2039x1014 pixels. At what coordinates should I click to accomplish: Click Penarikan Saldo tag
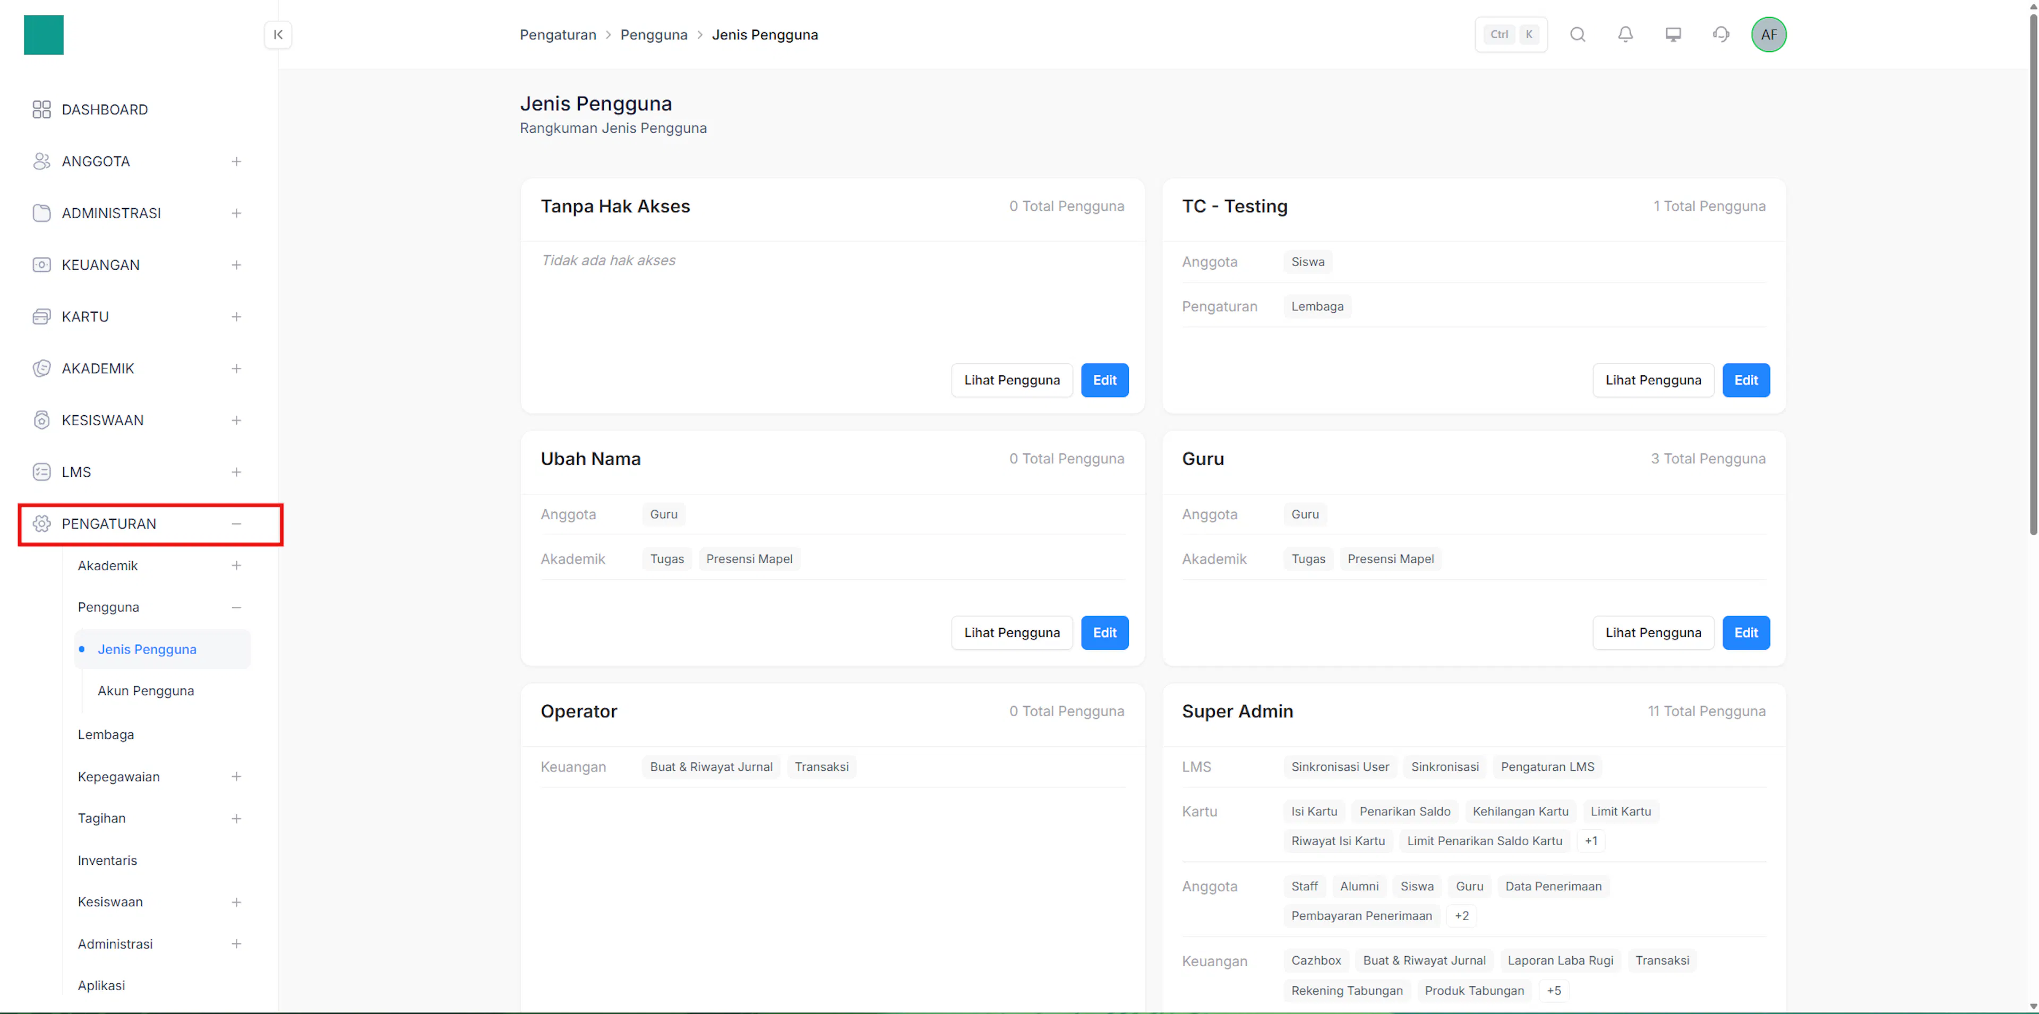1405,811
